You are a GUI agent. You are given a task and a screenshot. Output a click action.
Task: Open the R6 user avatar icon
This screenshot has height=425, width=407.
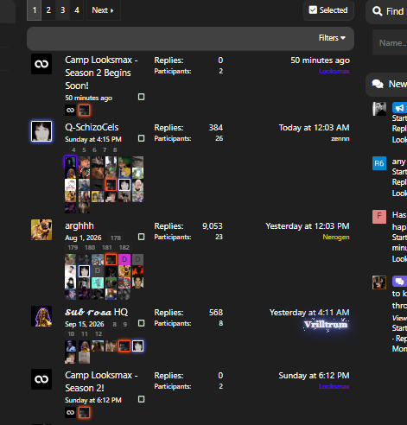[x=379, y=163]
